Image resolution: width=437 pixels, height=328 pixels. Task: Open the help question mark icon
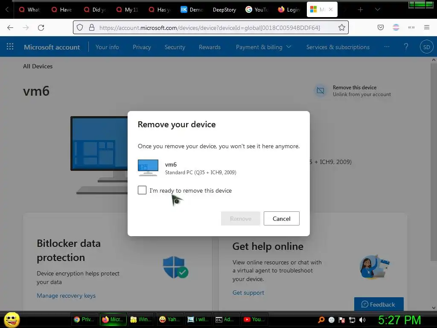point(406,47)
